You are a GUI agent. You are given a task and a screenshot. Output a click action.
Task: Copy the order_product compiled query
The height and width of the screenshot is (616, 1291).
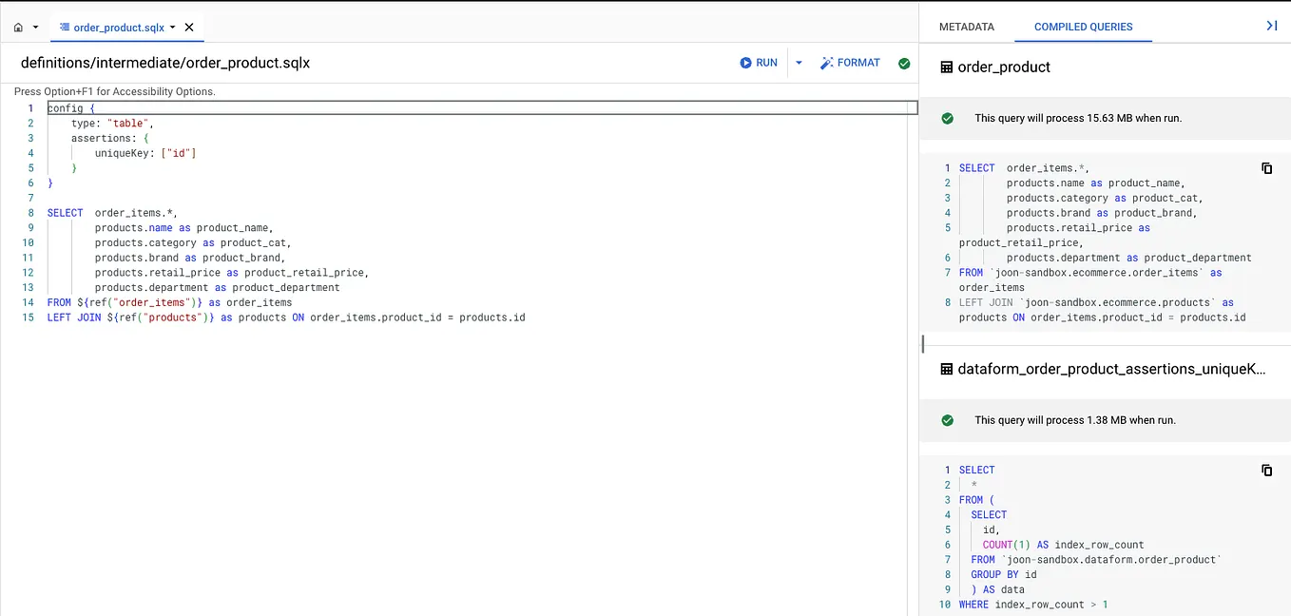pos(1267,167)
